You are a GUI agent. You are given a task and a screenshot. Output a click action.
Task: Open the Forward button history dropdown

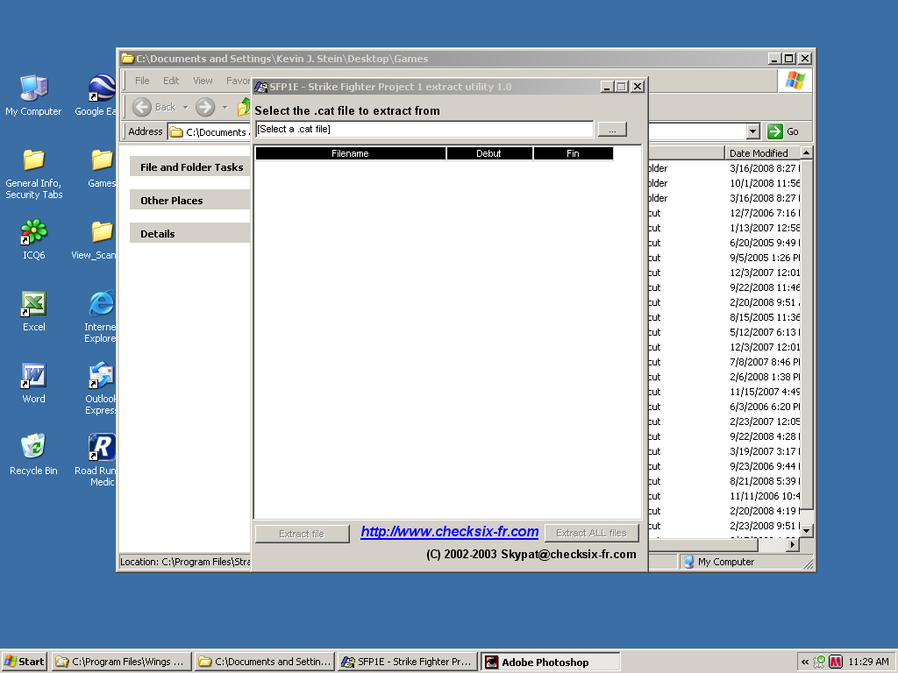[x=225, y=107]
